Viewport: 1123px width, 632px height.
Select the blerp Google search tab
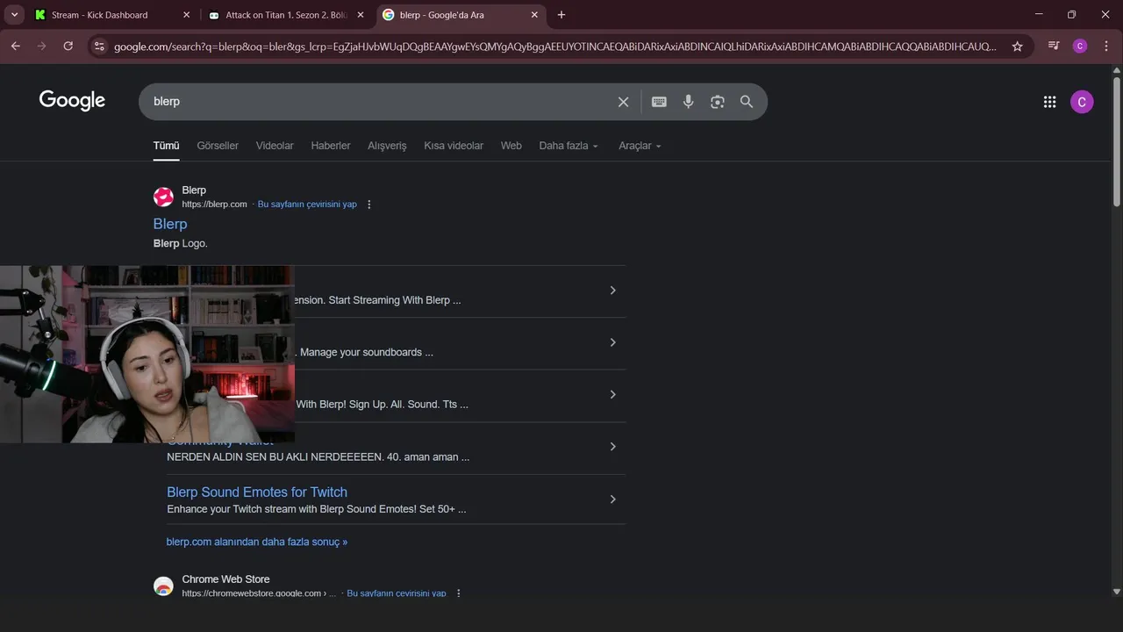[460, 15]
